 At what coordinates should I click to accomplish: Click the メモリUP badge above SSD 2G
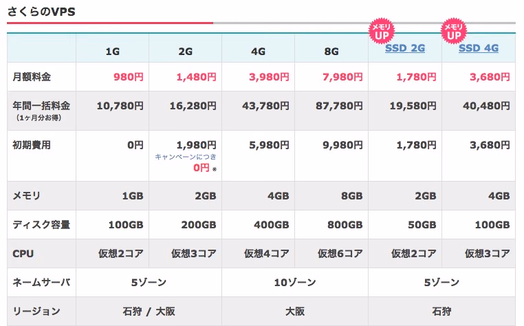coord(381,31)
